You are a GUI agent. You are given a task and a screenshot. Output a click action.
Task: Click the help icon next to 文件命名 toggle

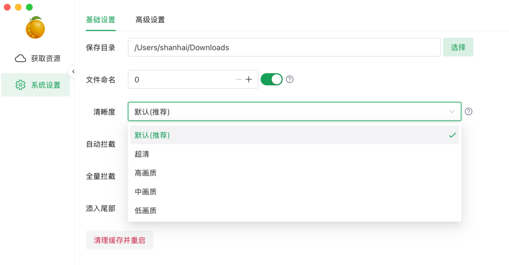click(290, 79)
